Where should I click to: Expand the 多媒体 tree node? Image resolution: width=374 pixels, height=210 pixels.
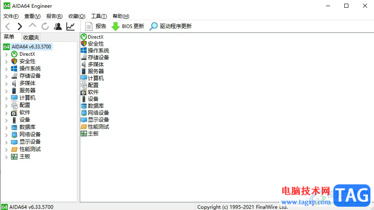point(7,84)
